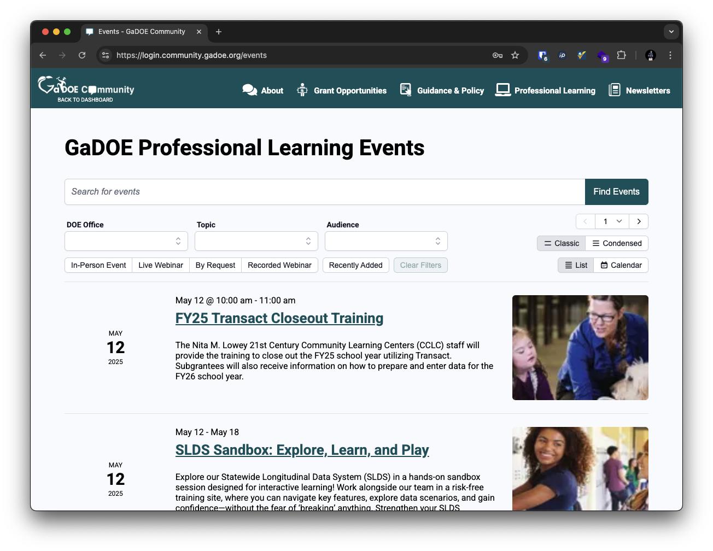
Task: Open the FY25 Transact Closeout Training event link
Action: (279, 318)
